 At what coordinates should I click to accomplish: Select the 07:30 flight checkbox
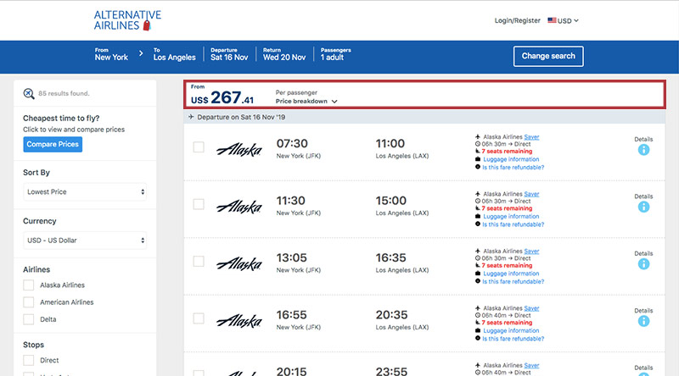(199, 147)
